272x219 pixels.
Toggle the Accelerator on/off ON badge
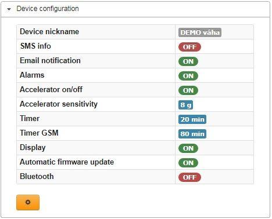tap(188, 90)
